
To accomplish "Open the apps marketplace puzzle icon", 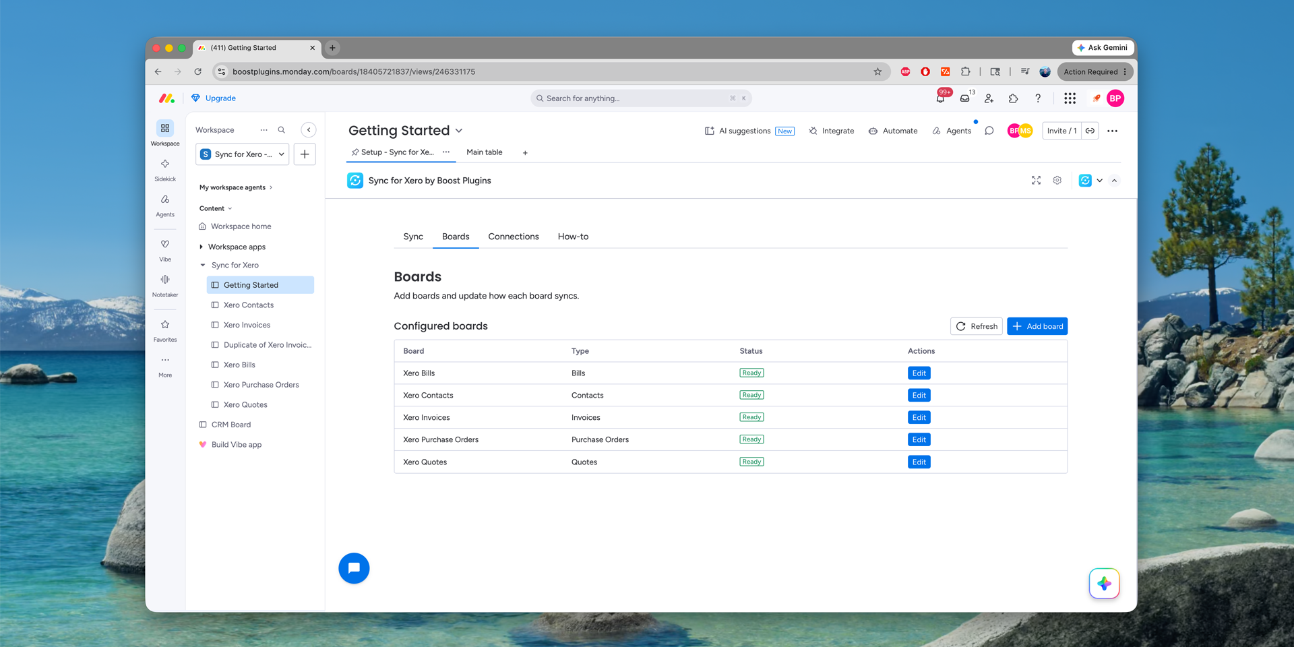I will (1013, 98).
